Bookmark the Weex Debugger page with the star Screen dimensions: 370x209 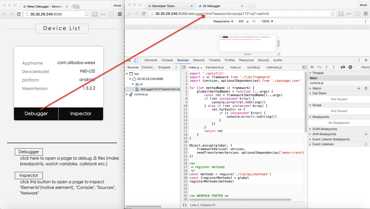[x=87, y=14]
